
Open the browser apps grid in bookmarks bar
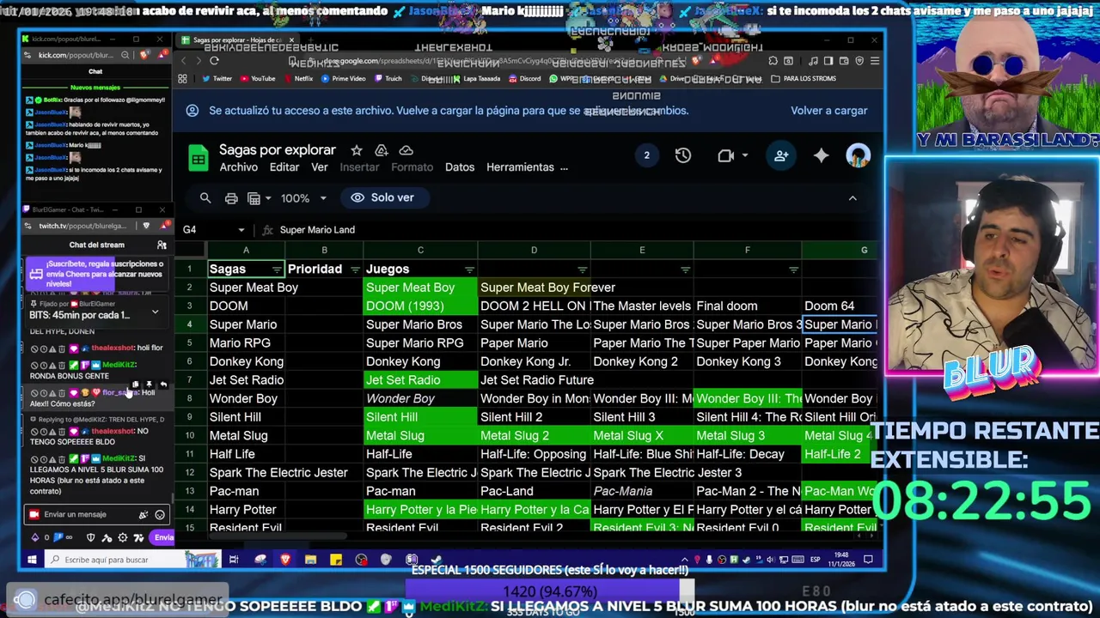coord(182,78)
